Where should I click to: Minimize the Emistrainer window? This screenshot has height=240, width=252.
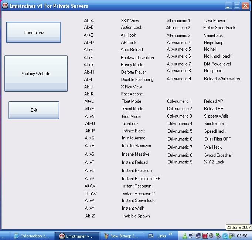(228, 6)
